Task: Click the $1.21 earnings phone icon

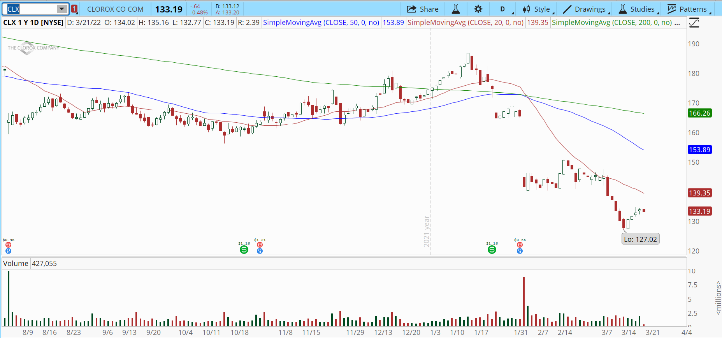Action: point(260,245)
